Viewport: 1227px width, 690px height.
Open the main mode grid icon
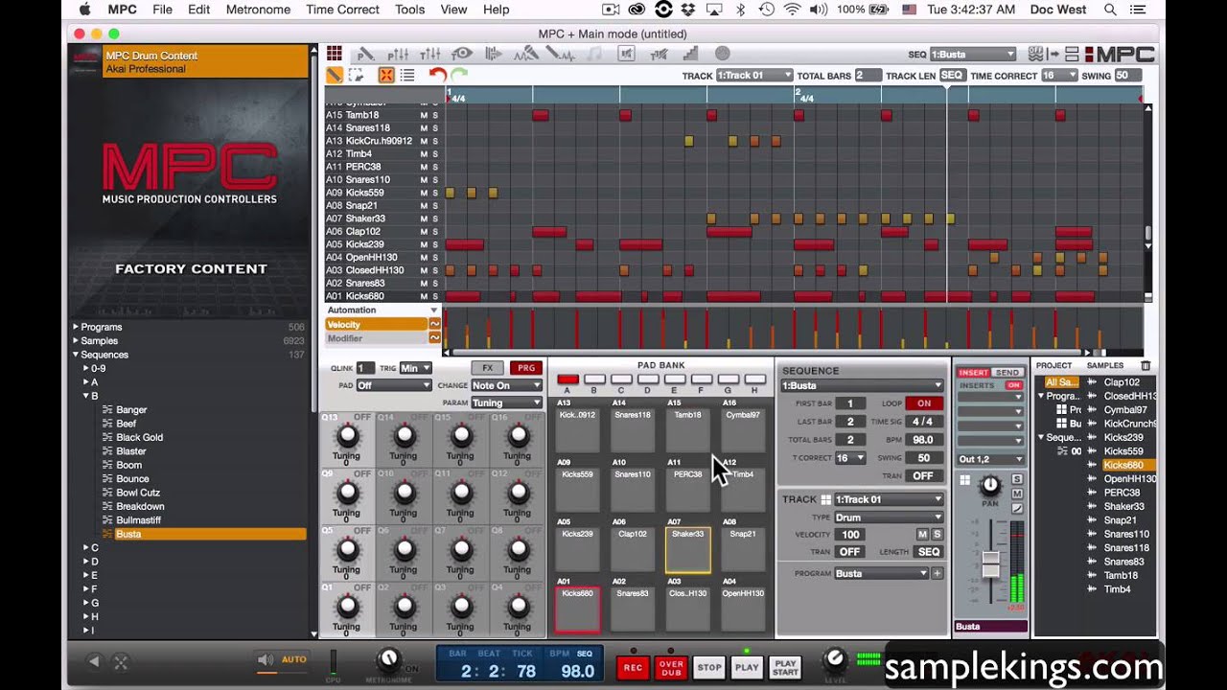click(335, 54)
